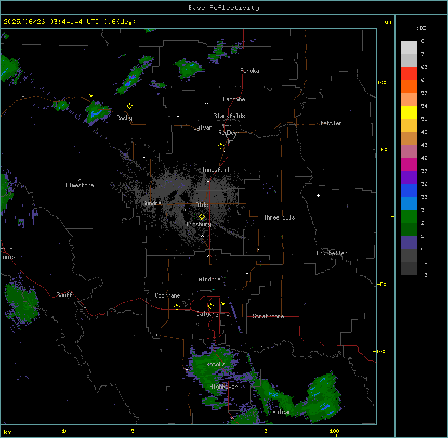Click the yellow marker south of RedDeer
This screenshot has height=438, width=448.
(x=221, y=146)
